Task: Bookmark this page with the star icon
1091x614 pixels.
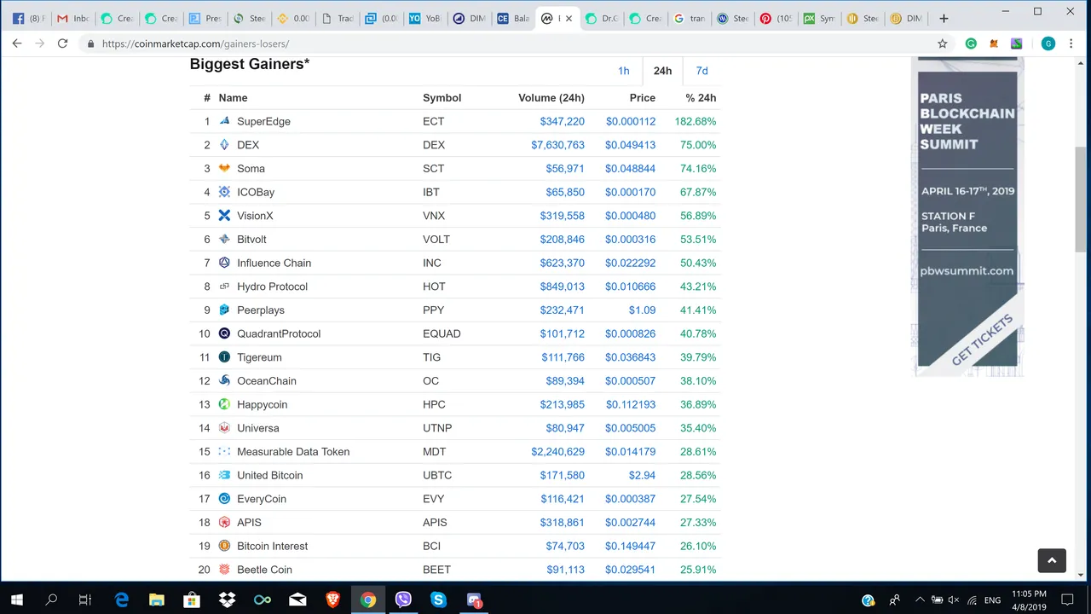Action: [942, 43]
